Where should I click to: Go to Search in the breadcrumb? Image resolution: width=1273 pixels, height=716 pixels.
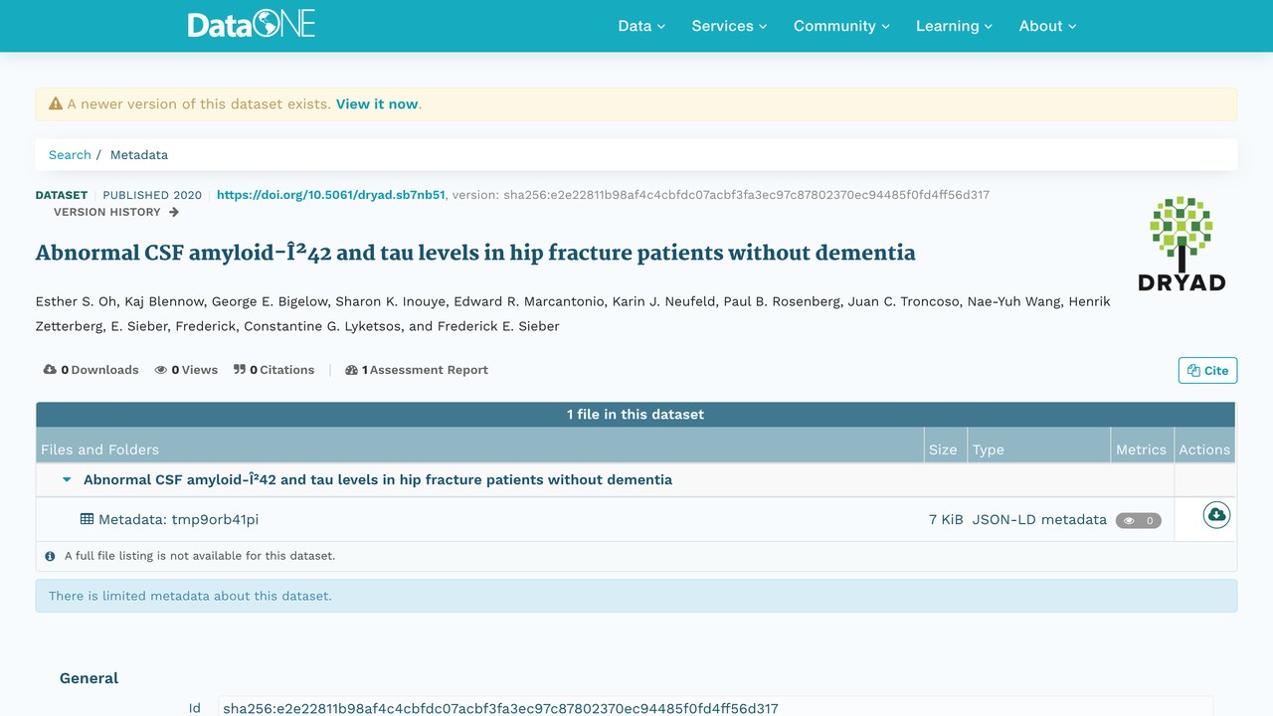(x=70, y=155)
